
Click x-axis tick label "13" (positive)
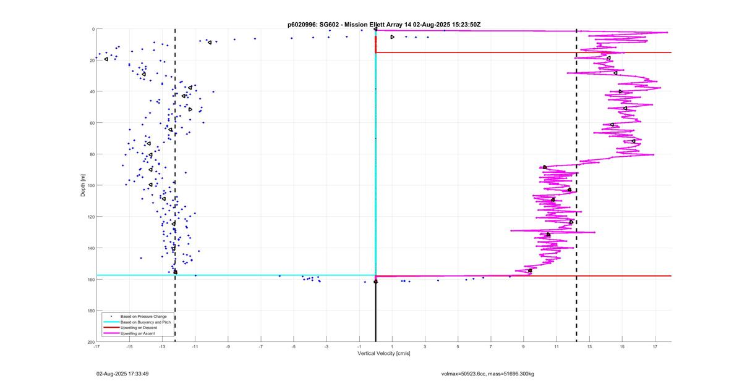[589, 347]
